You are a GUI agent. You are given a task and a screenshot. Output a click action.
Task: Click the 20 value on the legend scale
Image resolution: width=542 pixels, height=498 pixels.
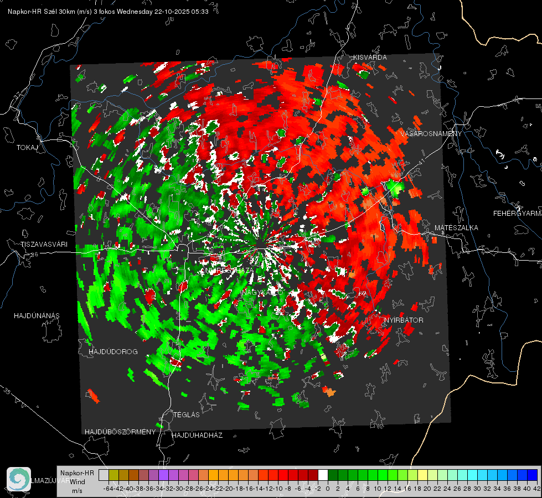[x=427, y=489]
